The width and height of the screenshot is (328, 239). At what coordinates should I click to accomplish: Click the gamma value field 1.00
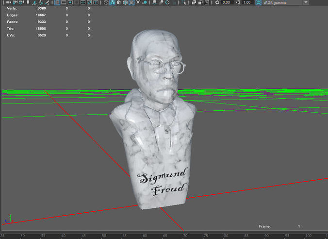(247, 2)
